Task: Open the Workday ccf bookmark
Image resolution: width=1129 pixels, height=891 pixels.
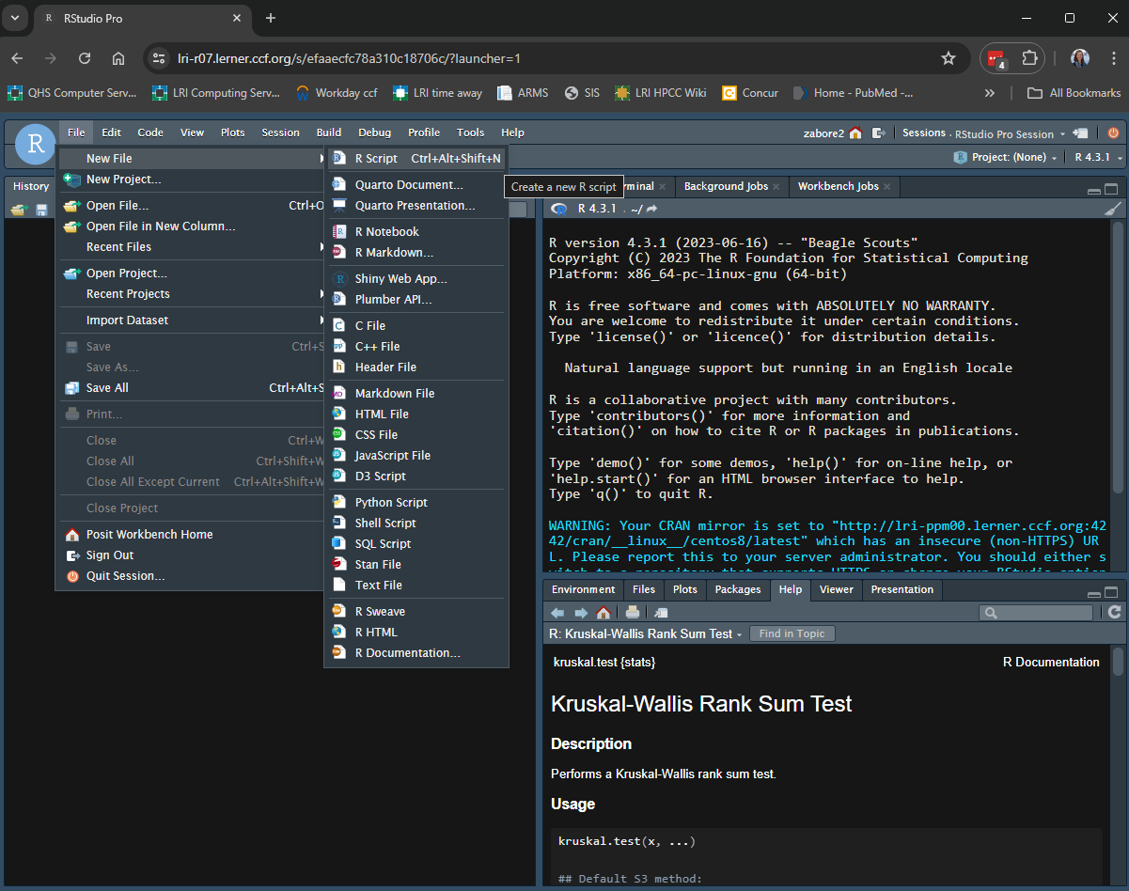Action: (337, 93)
